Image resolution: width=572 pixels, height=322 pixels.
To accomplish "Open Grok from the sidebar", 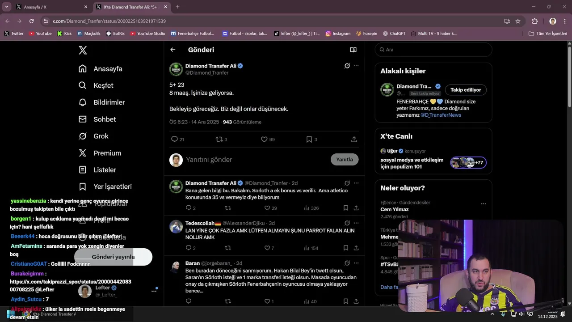I will click(x=93, y=136).
